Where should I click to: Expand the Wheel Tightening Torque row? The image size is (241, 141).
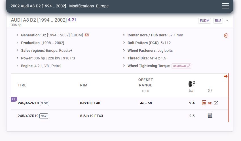pyautogui.click(x=124, y=66)
